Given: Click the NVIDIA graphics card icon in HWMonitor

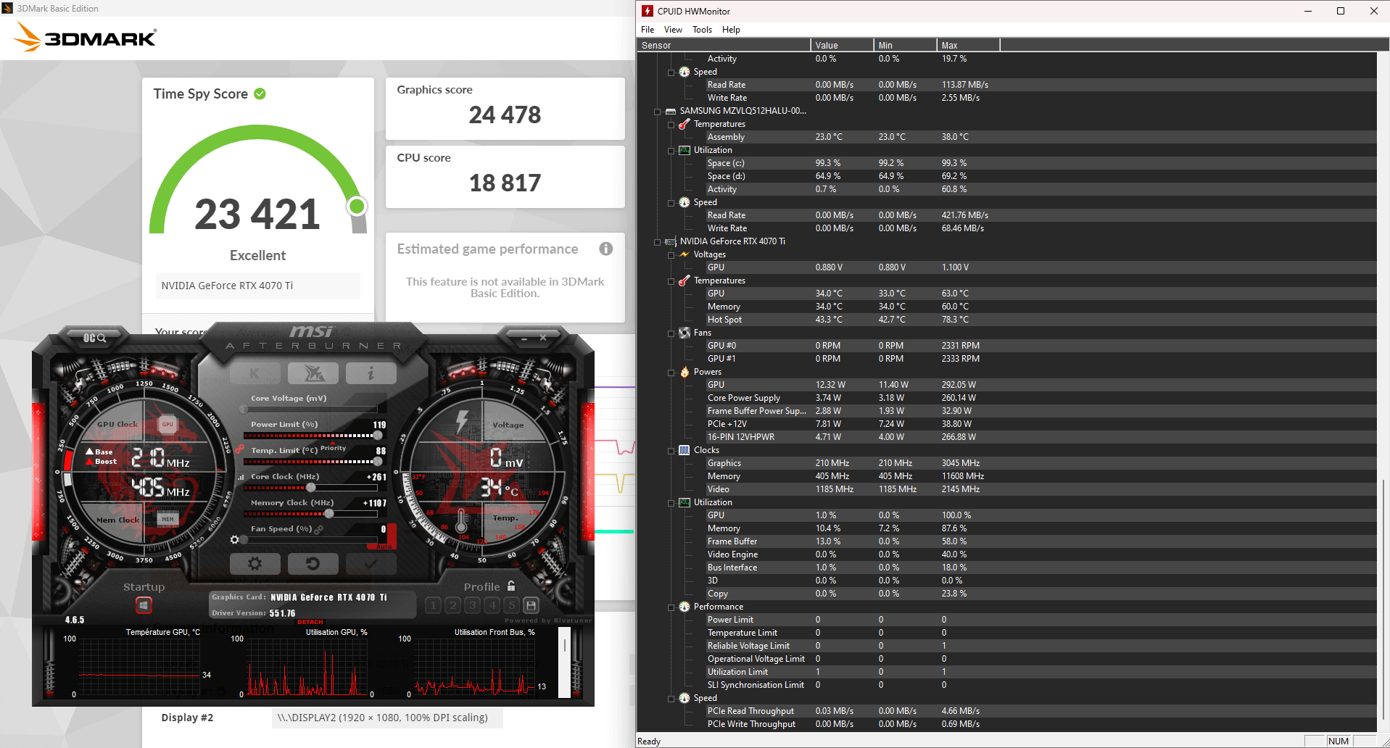Looking at the screenshot, I should click(x=671, y=241).
